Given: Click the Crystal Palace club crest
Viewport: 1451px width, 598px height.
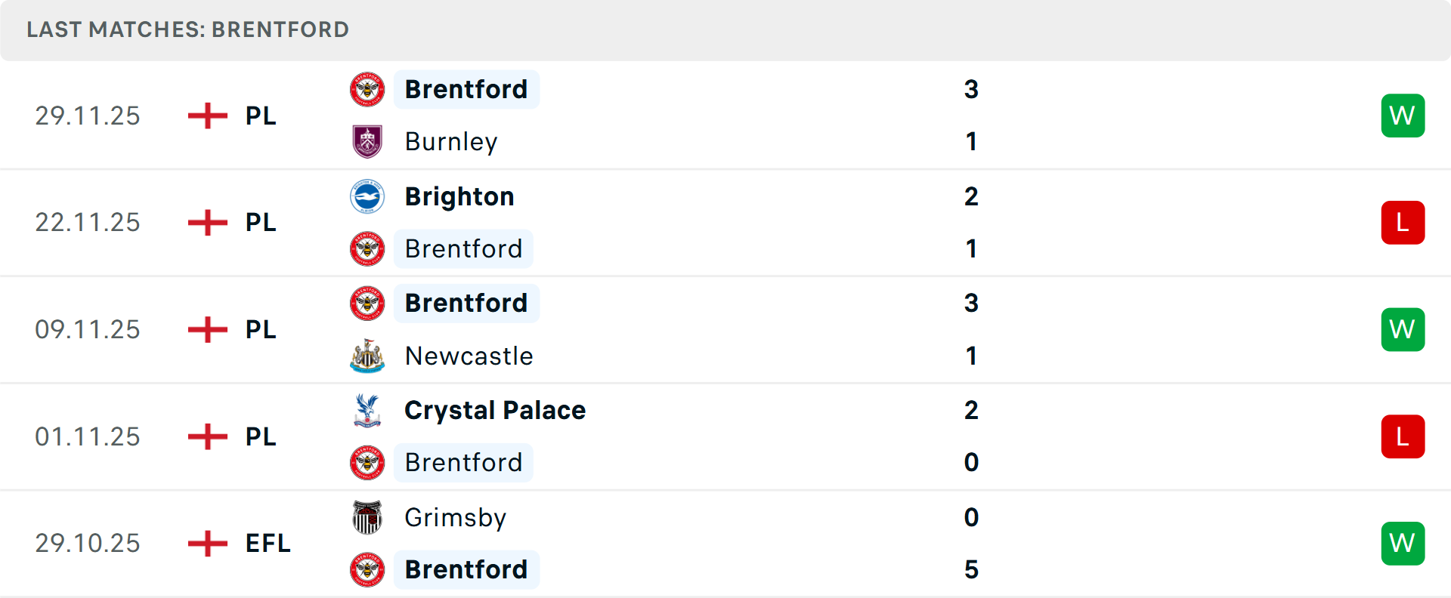Looking at the screenshot, I should [x=367, y=410].
